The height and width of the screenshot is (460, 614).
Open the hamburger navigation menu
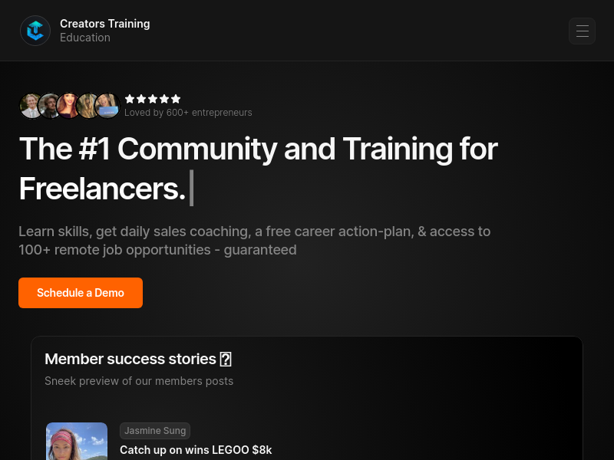click(582, 31)
